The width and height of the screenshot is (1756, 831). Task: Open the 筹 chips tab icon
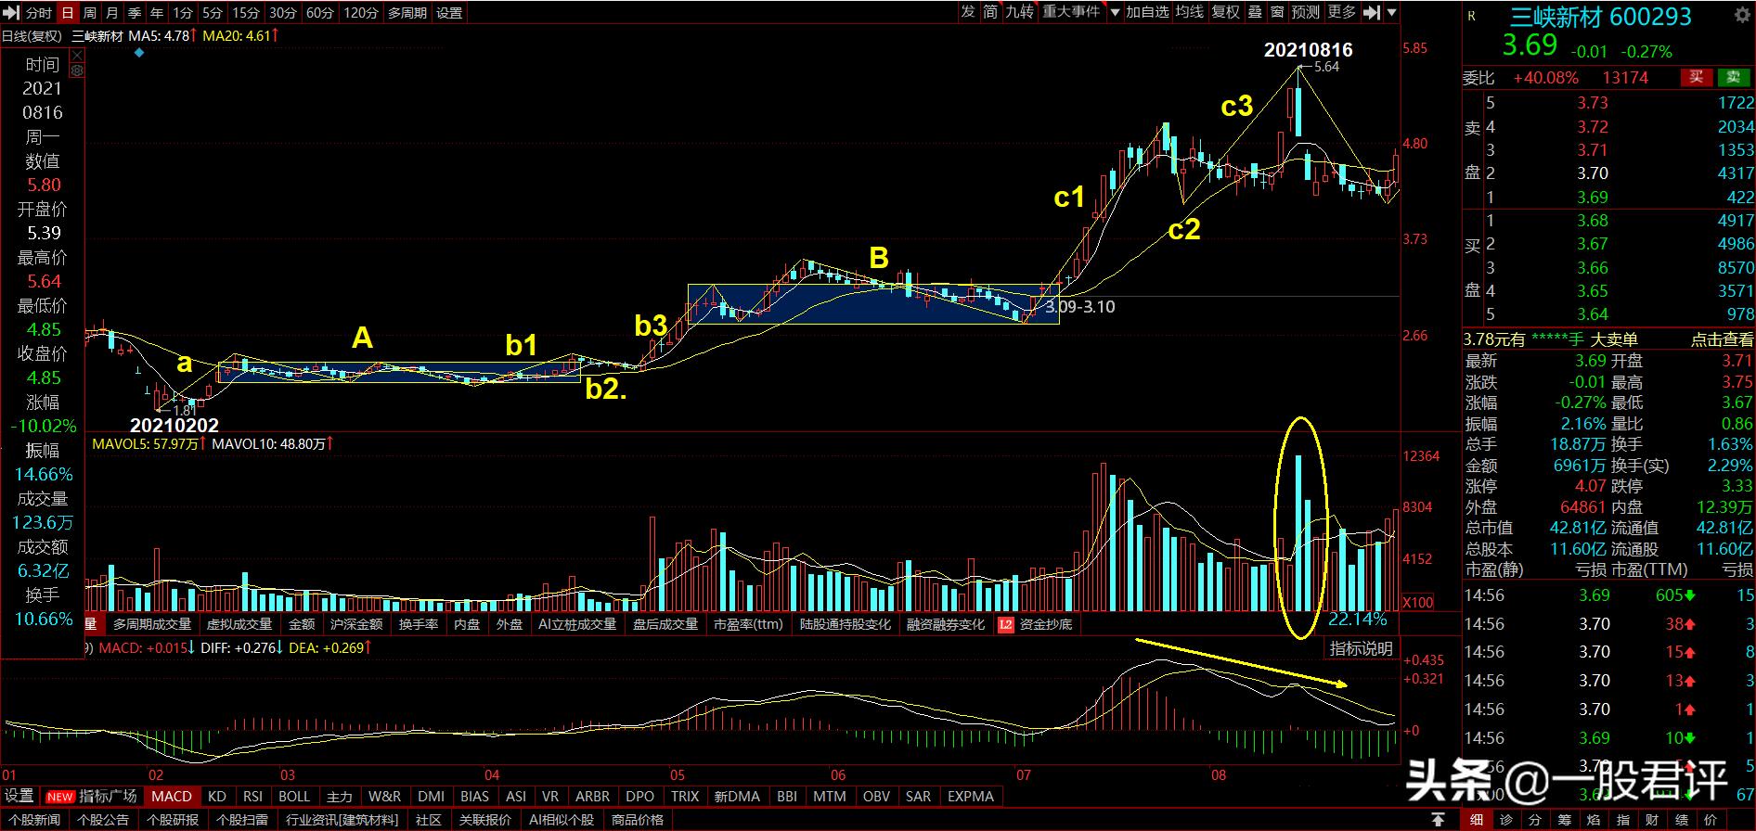coord(1564,820)
